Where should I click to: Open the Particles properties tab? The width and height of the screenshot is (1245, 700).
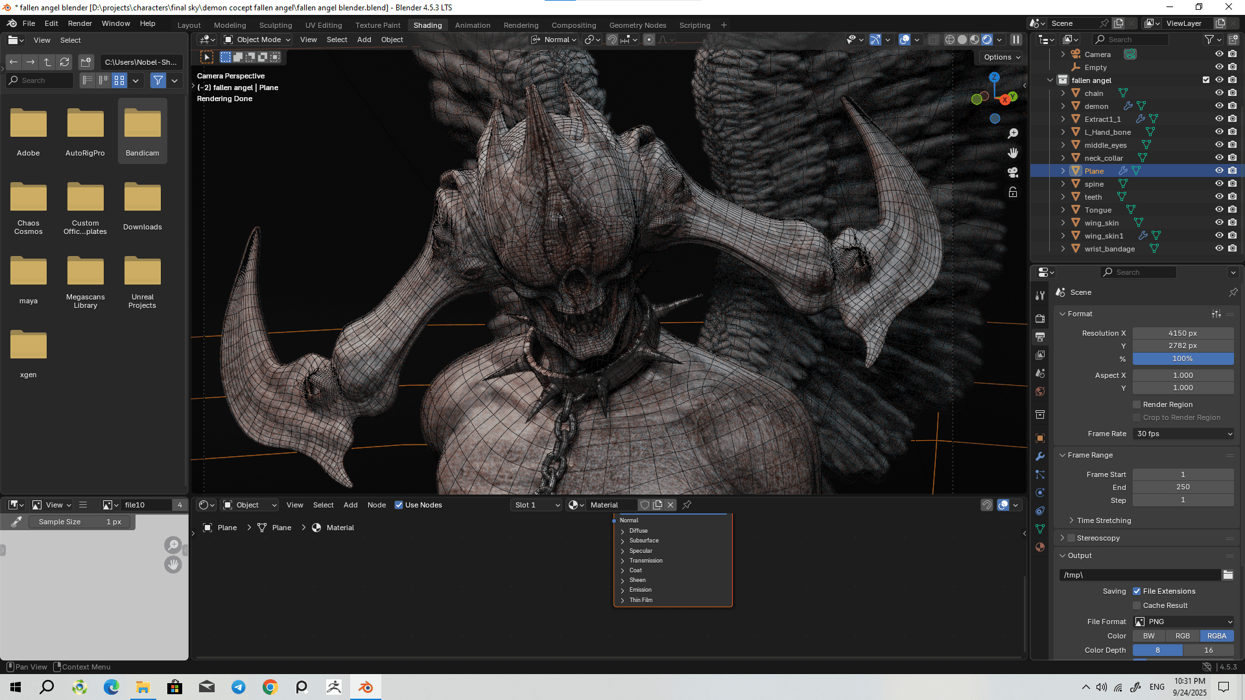click(1040, 474)
